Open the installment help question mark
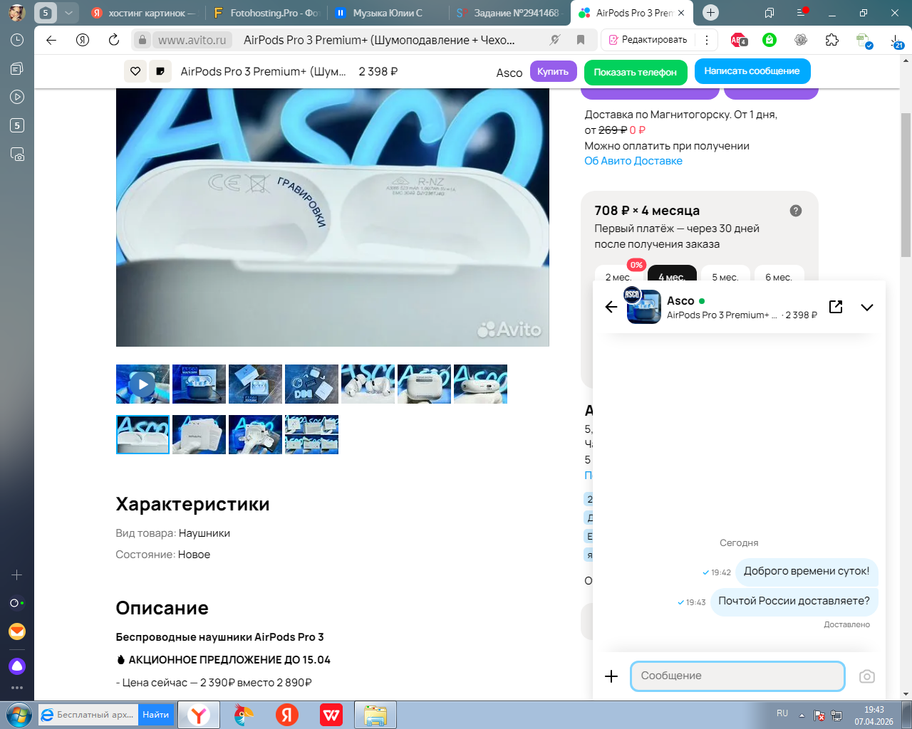 pyautogui.click(x=796, y=211)
